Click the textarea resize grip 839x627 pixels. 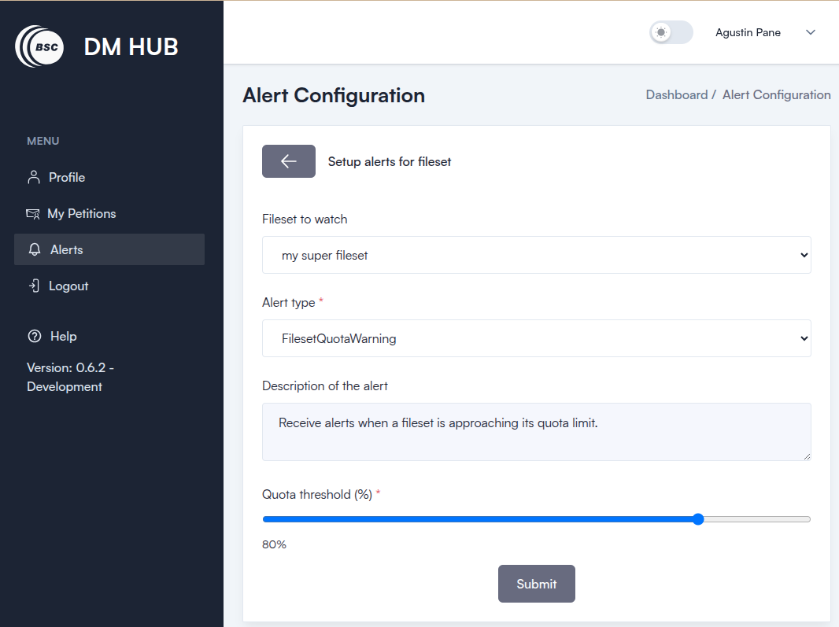point(807,456)
